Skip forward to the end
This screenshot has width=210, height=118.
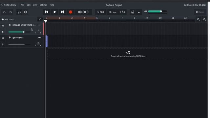click(62, 12)
